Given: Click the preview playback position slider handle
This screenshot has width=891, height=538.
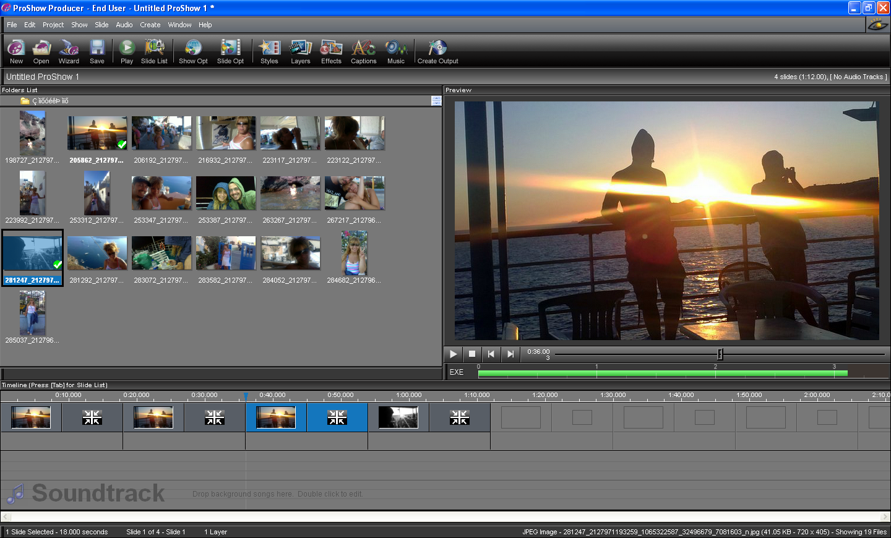Looking at the screenshot, I should [720, 354].
